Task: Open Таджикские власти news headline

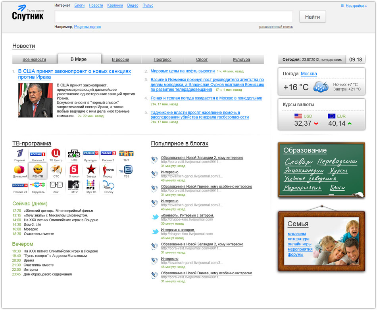Action: [x=200, y=115]
